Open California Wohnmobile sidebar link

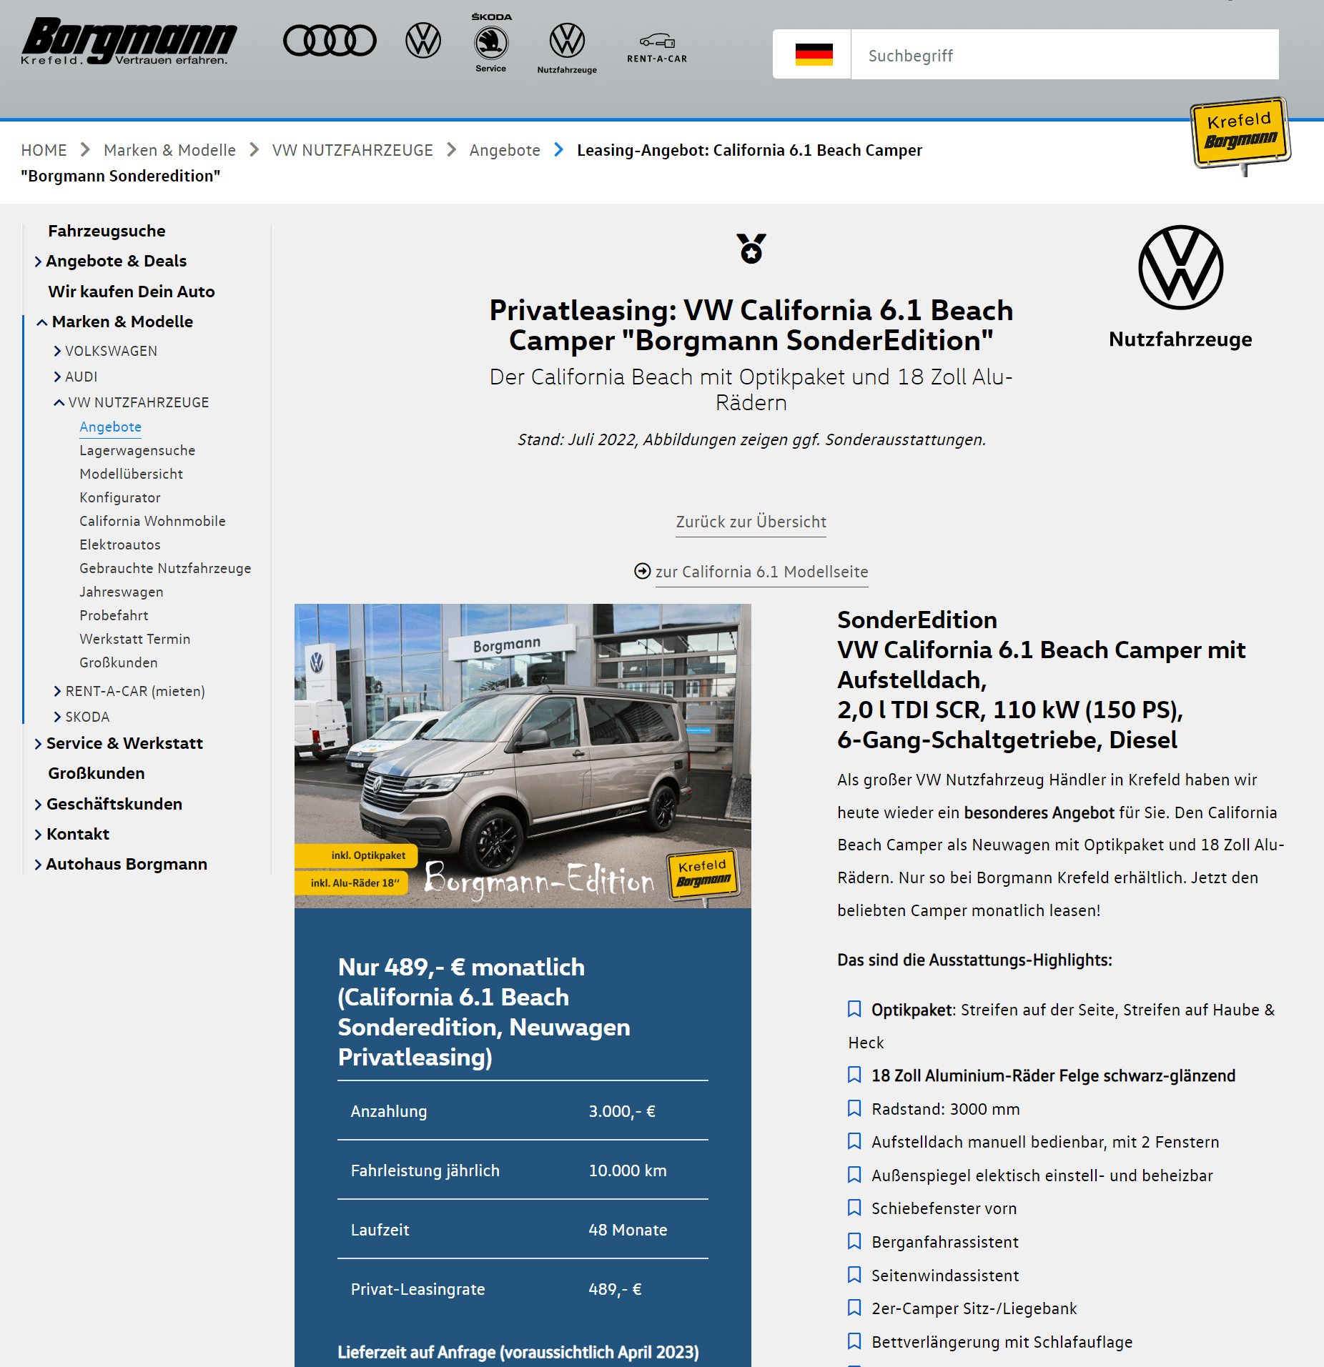152,521
